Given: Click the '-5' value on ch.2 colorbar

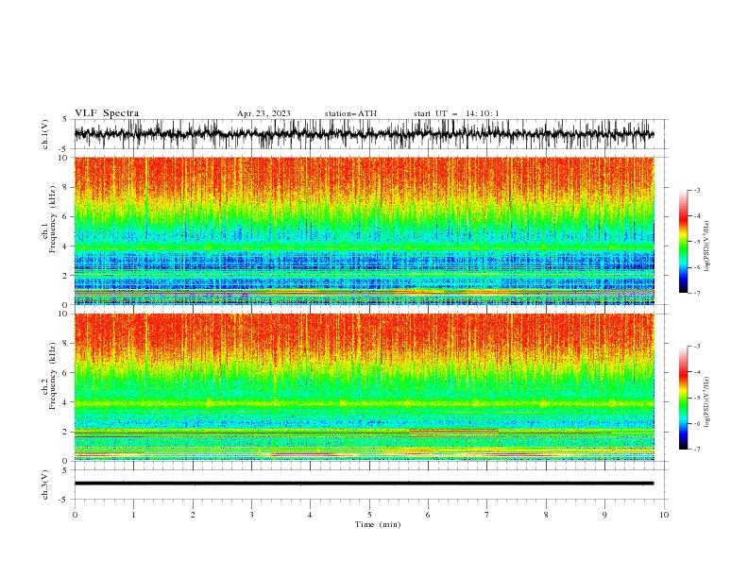Looking at the screenshot, I should (x=696, y=398).
